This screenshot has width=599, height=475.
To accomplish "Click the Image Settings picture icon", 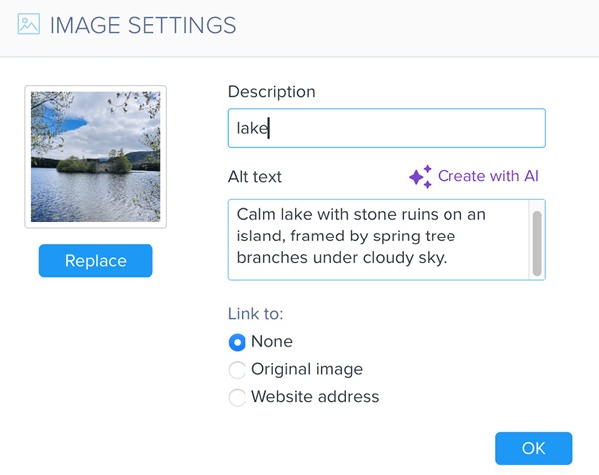I will coord(28,24).
